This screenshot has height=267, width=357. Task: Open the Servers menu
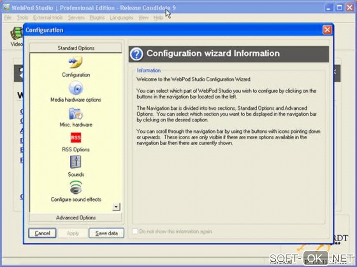coord(76,17)
